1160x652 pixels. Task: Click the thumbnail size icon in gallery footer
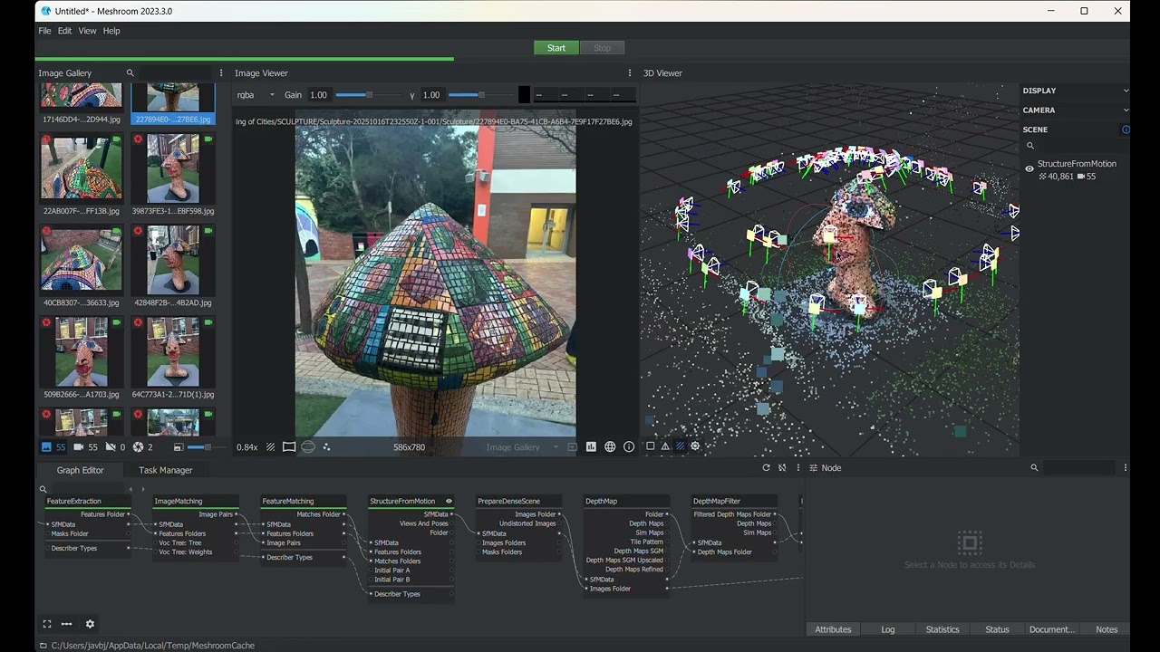(178, 447)
